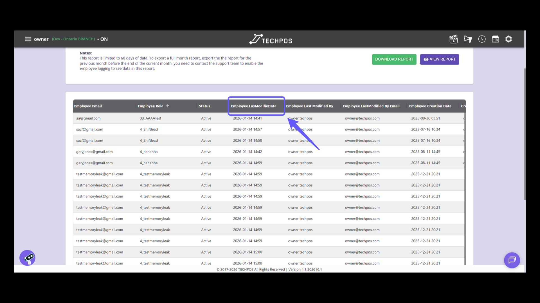Viewport: 540px width, 303px height.
Task: Select the row for garyjones@gmail.com
Action: 94,151
